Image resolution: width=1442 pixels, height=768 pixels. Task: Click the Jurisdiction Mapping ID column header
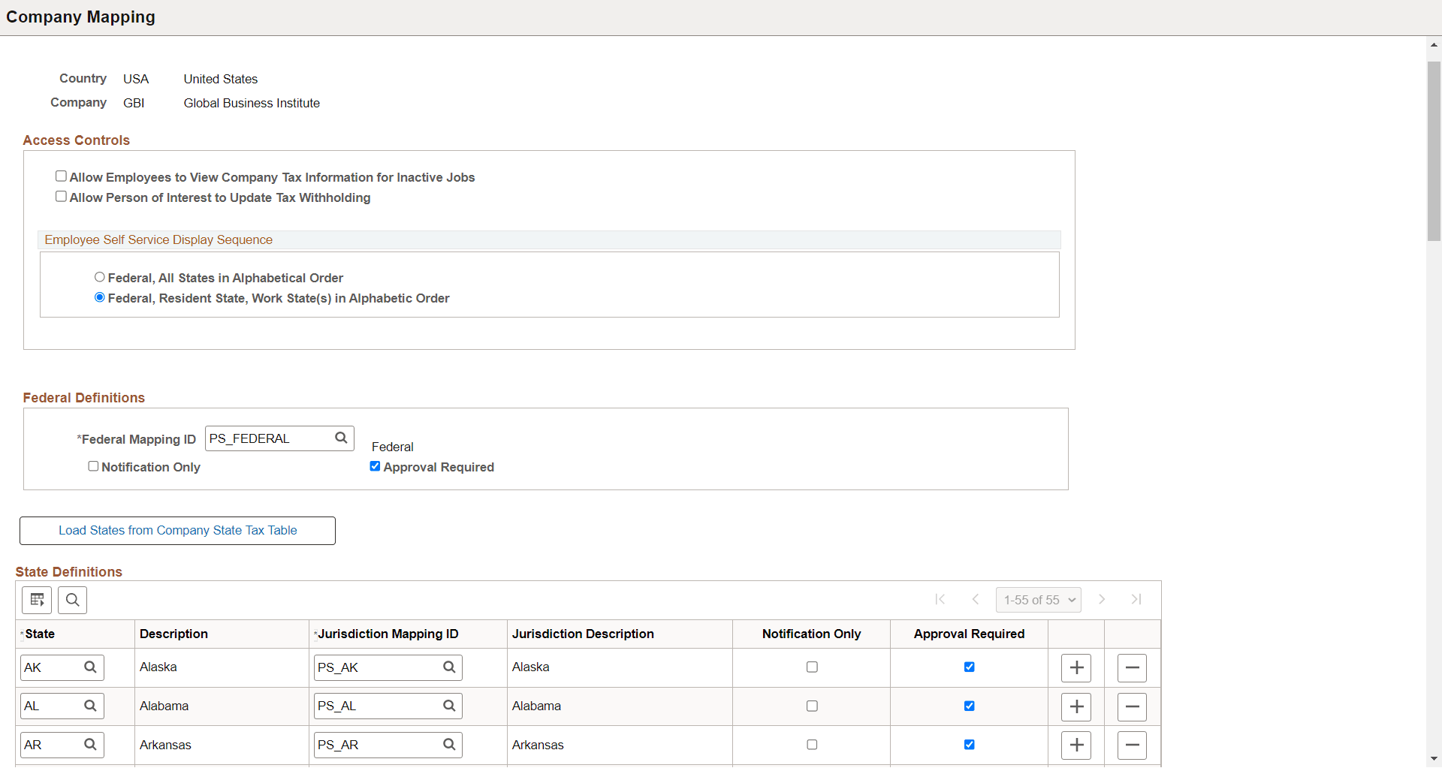click(388, 634)
